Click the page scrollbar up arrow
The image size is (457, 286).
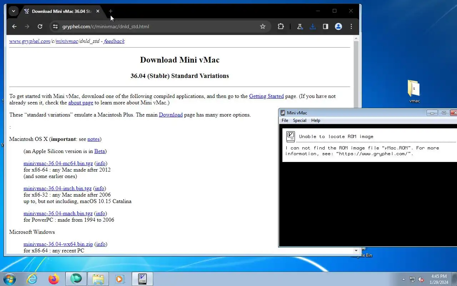(356, 38)
